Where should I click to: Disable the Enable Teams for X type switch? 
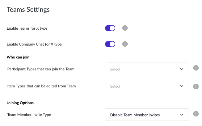[x=110, y=28]
